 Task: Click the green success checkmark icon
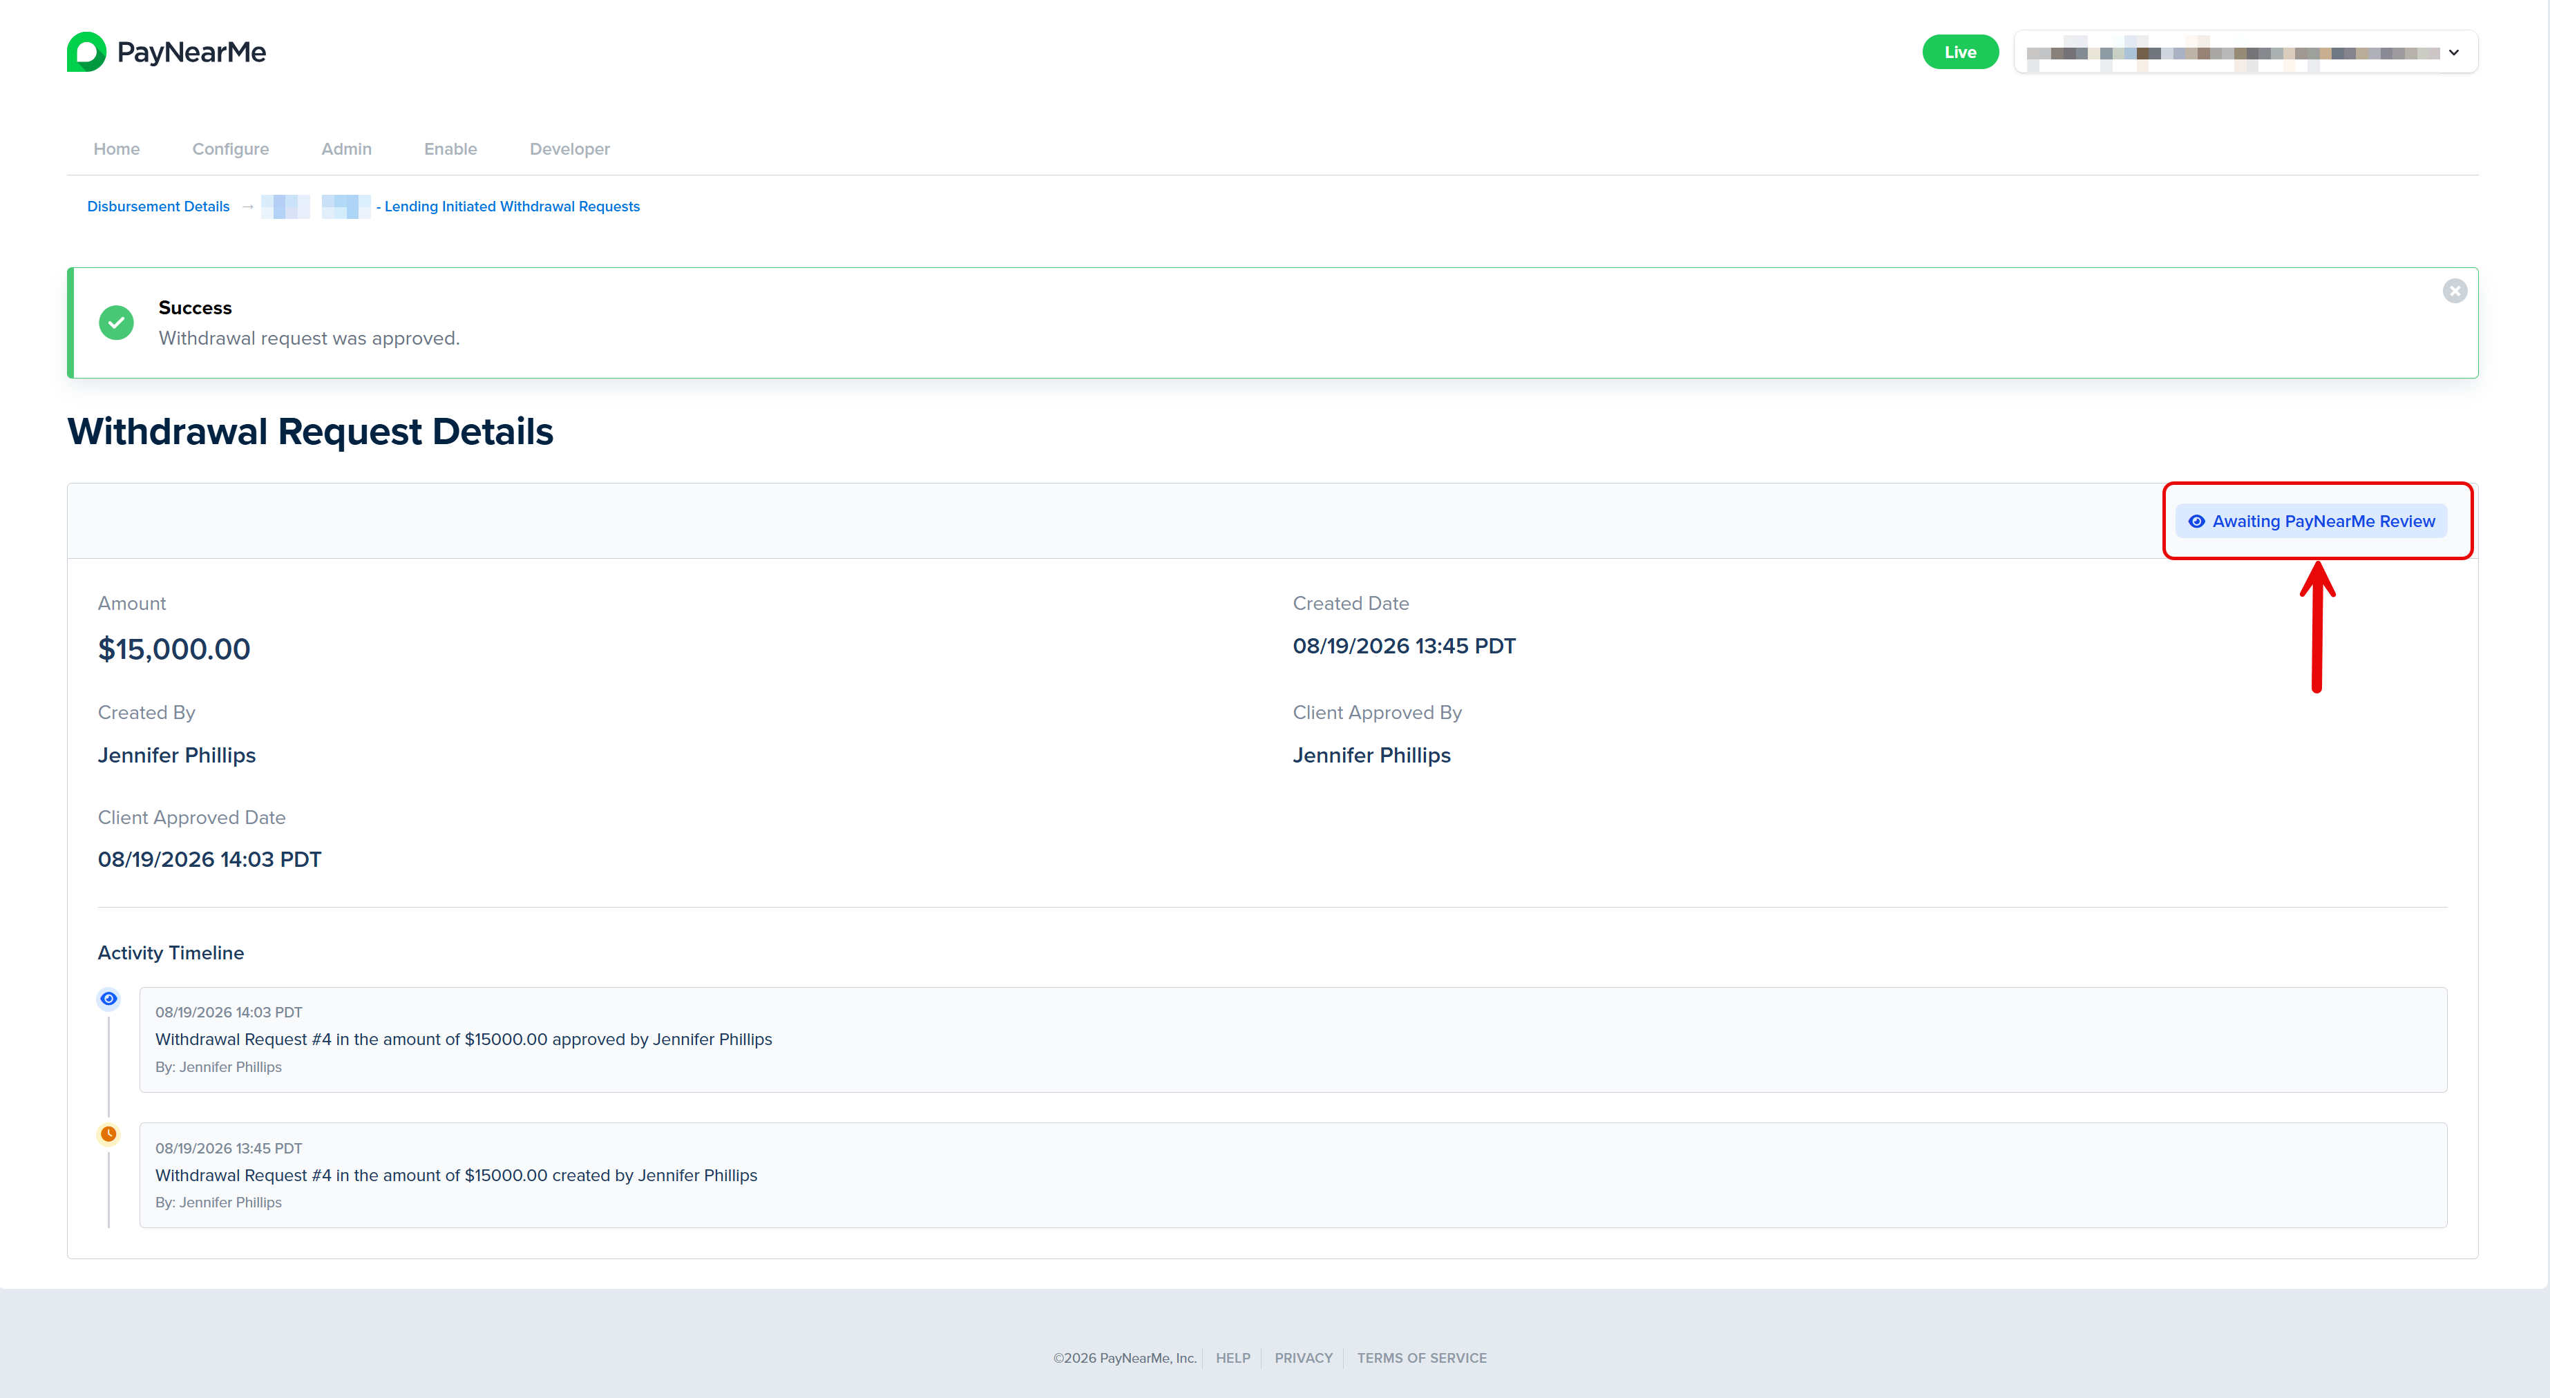click(x=116, y=323)
